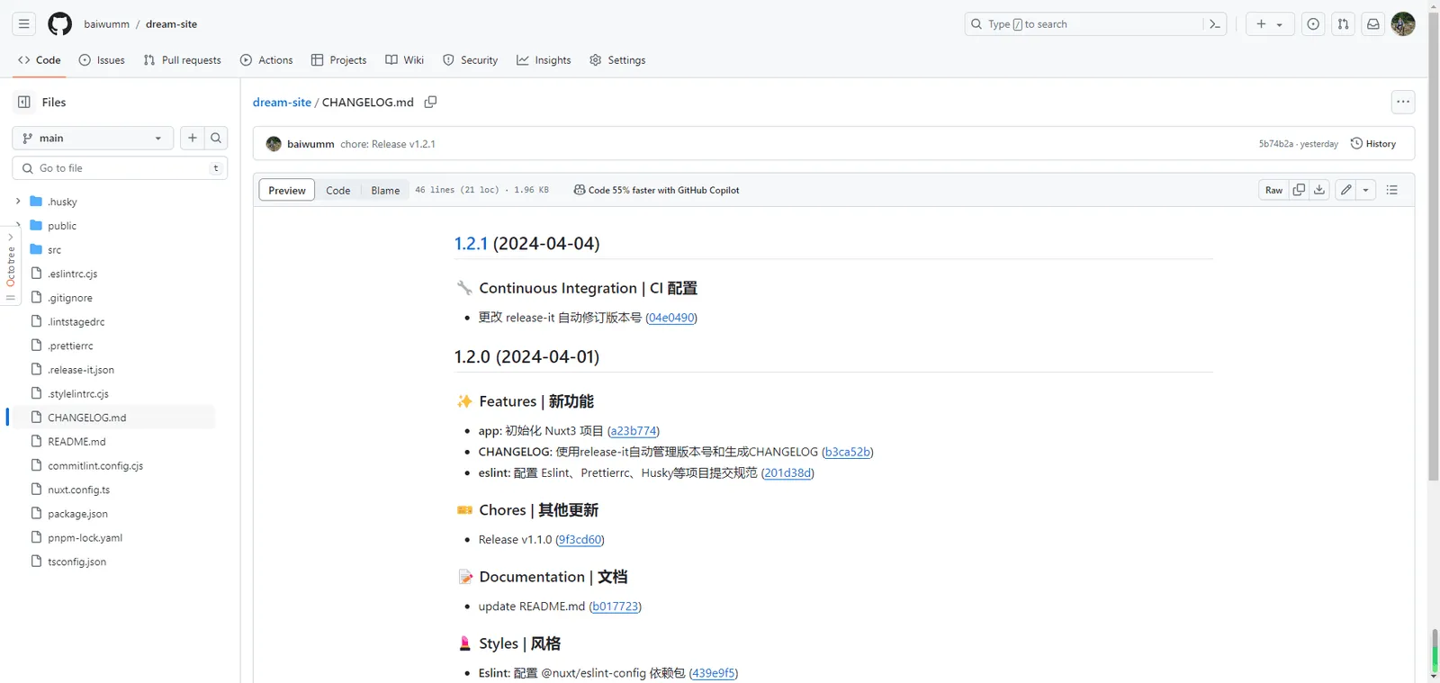Open the main branch selector
The height and width of the screenshot is (683, 1440).
(93, 138)
